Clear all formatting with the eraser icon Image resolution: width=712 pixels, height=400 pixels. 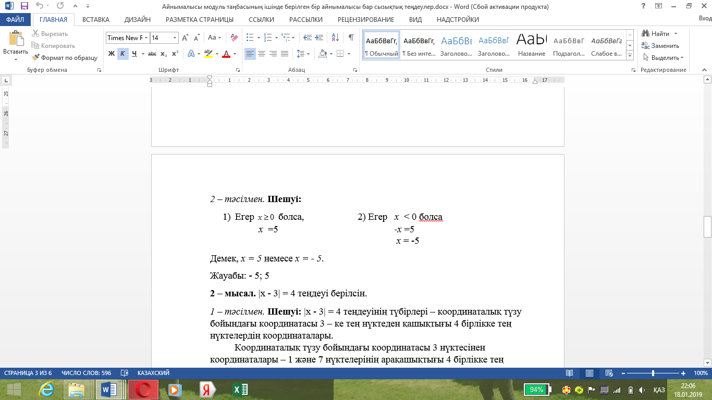[234, 38]
